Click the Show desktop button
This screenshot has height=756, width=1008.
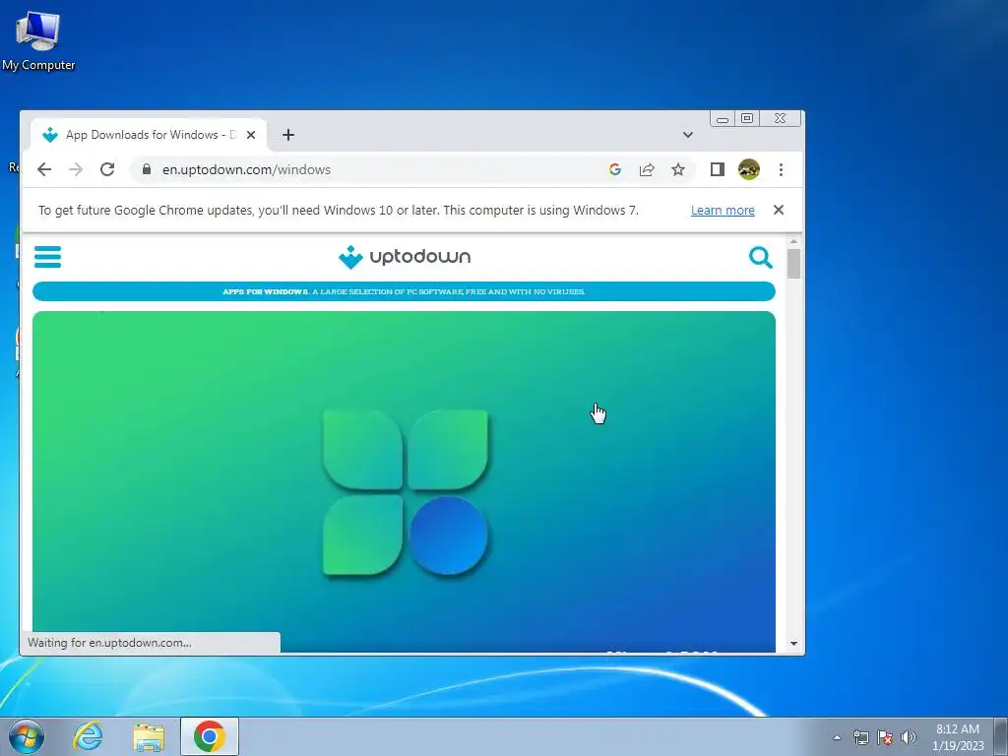1001,736
